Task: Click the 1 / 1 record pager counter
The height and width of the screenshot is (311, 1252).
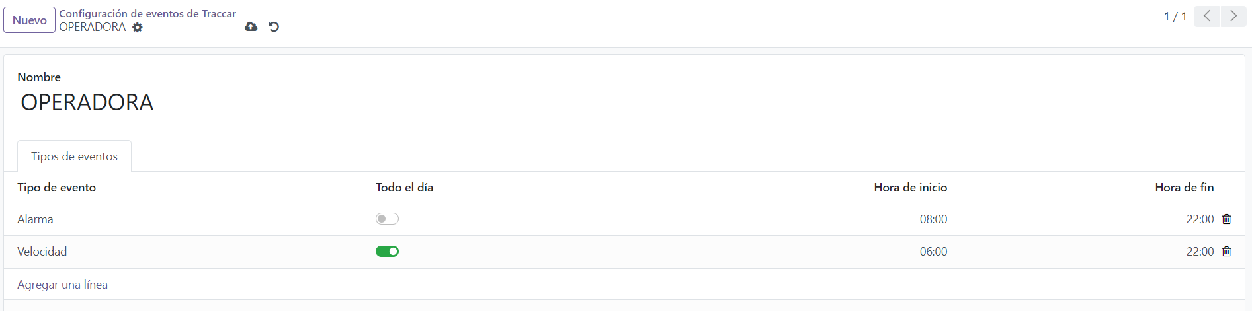Action: point(1175,17)
